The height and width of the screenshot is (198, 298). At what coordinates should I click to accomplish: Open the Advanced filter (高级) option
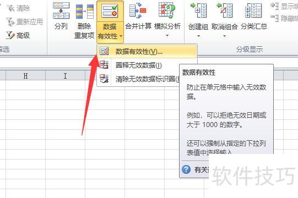tap(18, 36)
